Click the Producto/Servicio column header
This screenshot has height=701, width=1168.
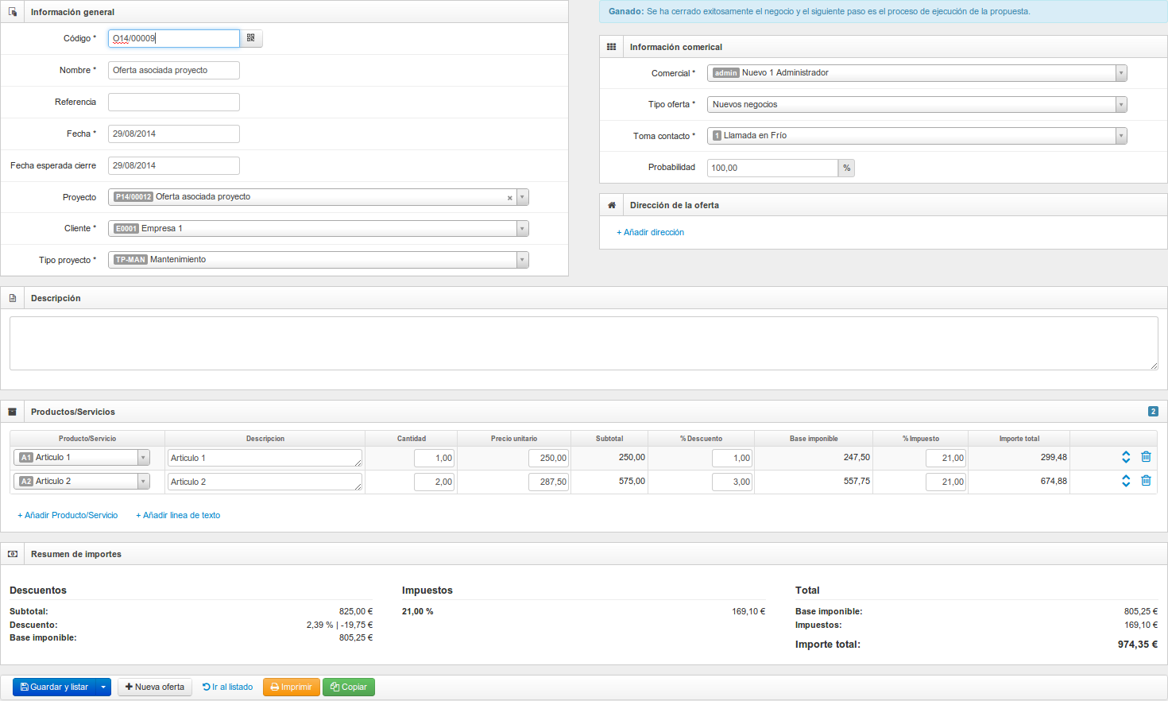[87, 439]
